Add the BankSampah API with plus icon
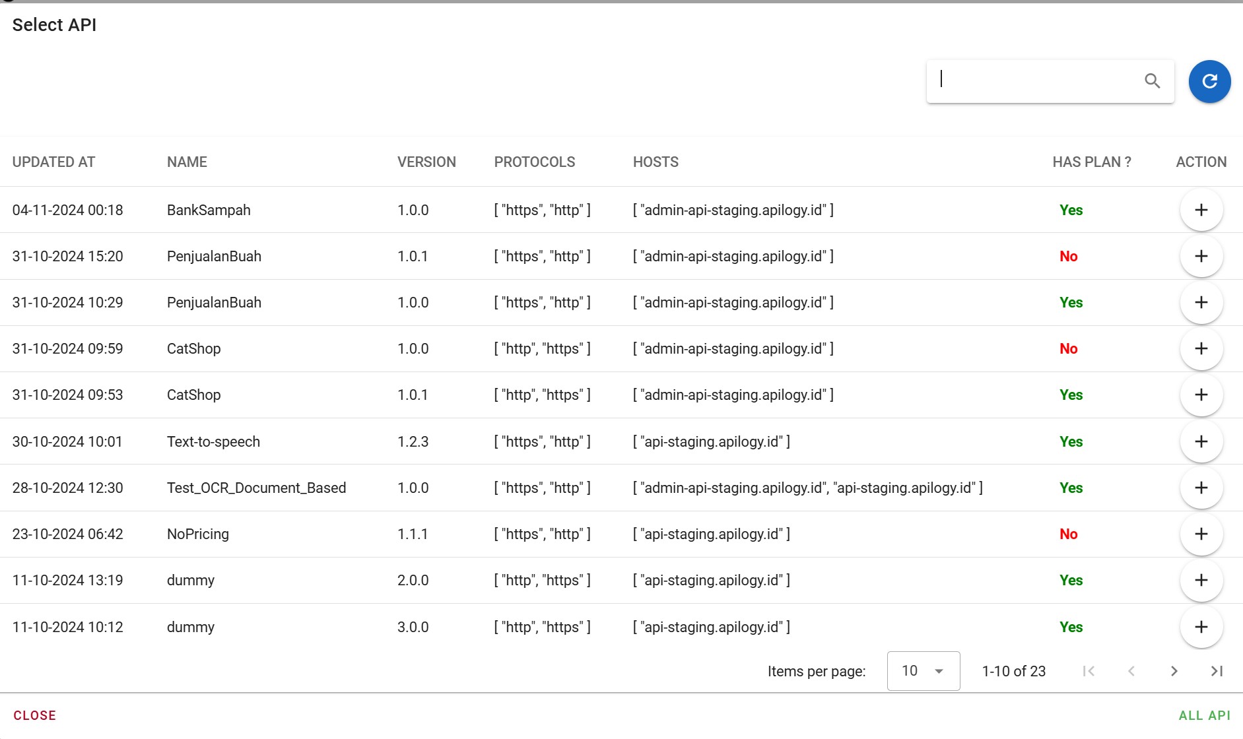Image resolution: width=1243 pixels, height=739 pixels. 1201,210
